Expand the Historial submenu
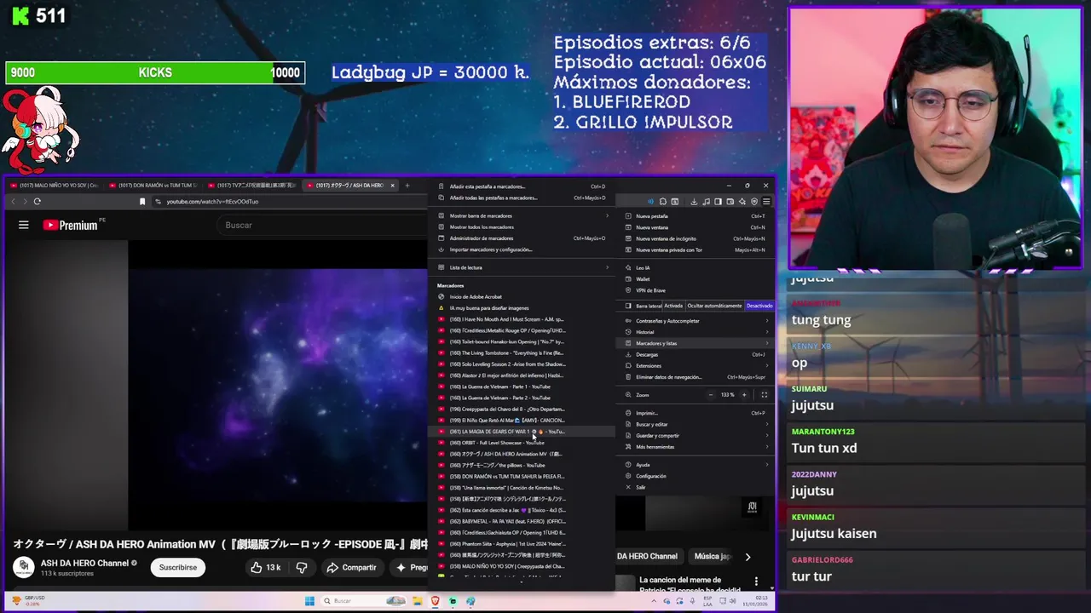 pyautogui.click(x=696, y=332)
